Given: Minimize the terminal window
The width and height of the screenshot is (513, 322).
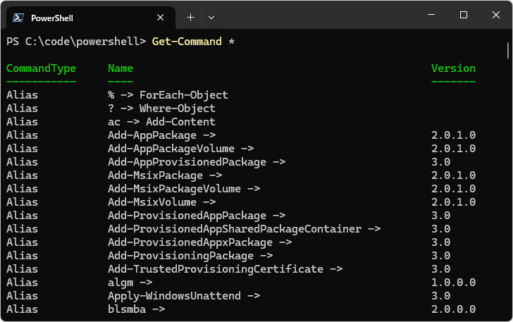Looking at the screenshot, I should (431, 15).
